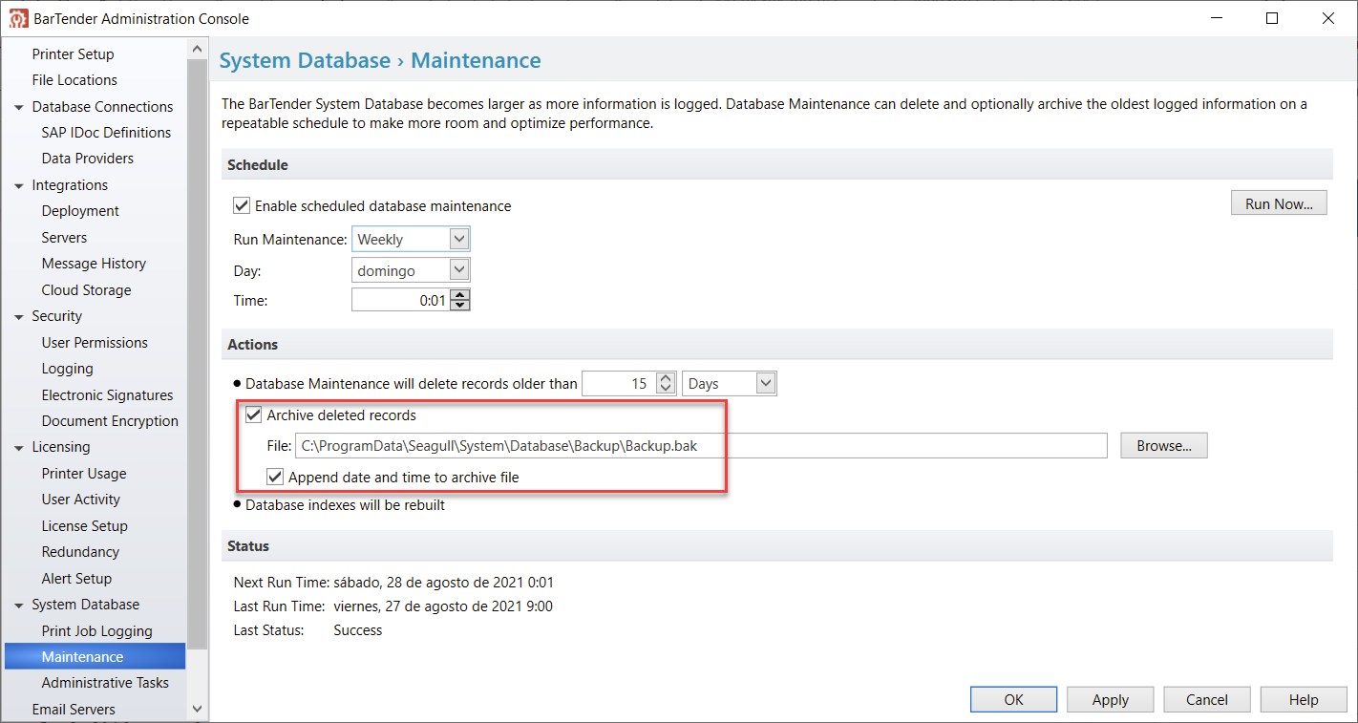
Task: Collapse the Database Connections tree node
Action: click(19, 107)
